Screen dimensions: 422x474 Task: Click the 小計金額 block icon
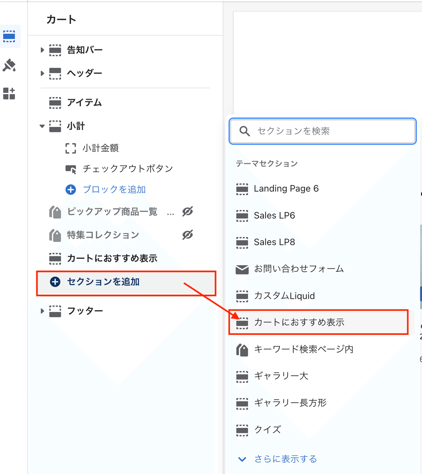coord(71,148)
